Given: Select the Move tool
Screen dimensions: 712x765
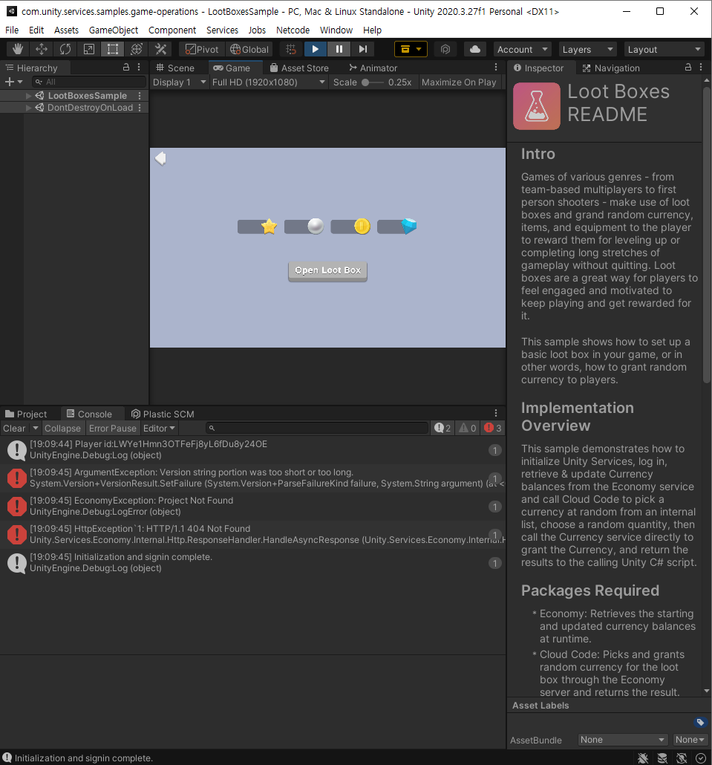Looking at the screenshot, I should pos(42,49).
